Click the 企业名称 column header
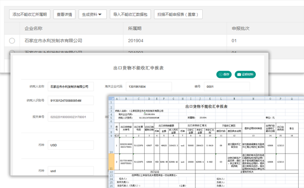Image resolution: width=304 pixels, height=188 pixels. click(34, 28)
